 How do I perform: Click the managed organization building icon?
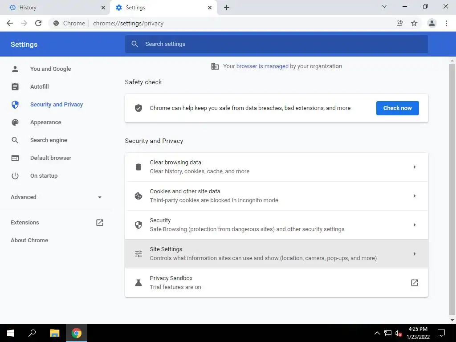215,66
